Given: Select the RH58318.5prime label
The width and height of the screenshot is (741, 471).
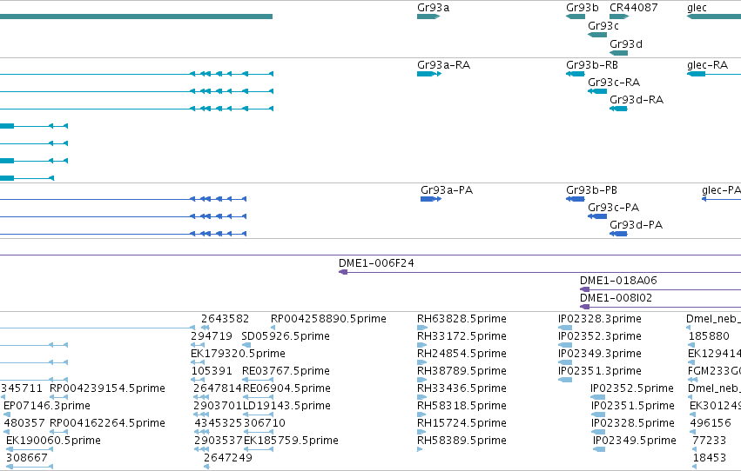Looking at the screenshot, I should tap(461, 406).
